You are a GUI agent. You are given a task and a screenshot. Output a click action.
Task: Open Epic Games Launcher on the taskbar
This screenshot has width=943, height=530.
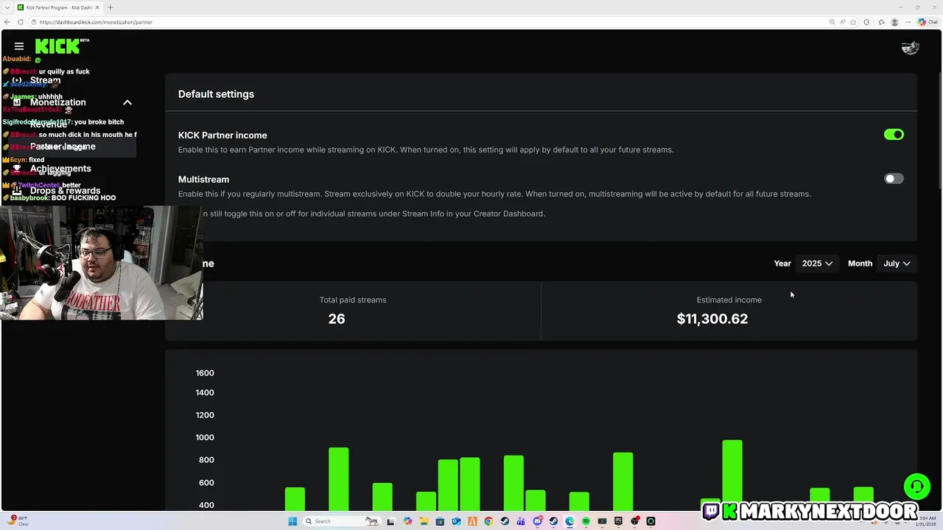coord(618,521)
